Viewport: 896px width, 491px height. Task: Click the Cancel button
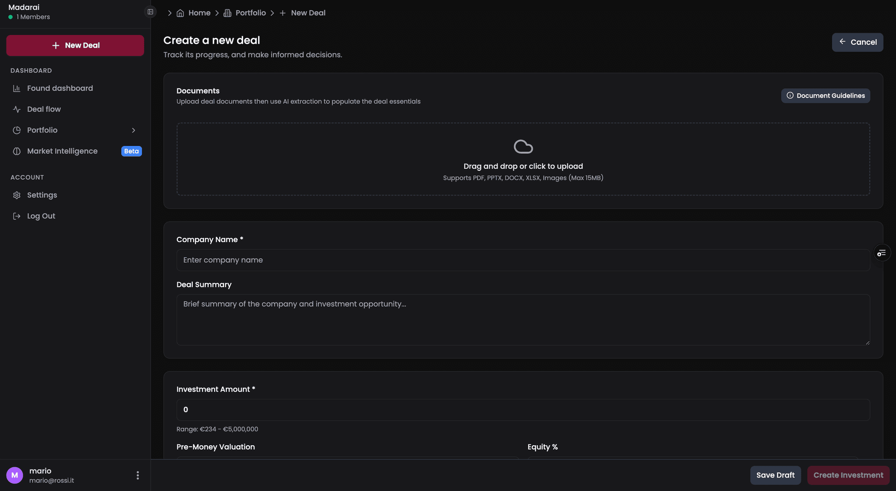tap(858, 42)
